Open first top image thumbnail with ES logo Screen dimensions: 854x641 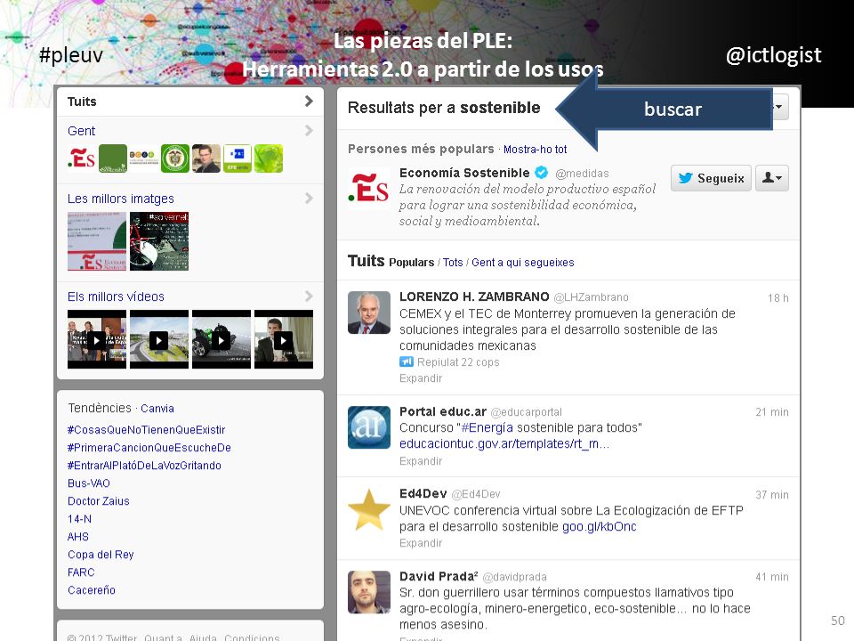(97, 241)
